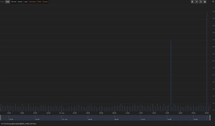The width and height of the screenshot is (215, 126).
Task: Choose the 'Mois' zoom option
Action: tap(39, 2)
